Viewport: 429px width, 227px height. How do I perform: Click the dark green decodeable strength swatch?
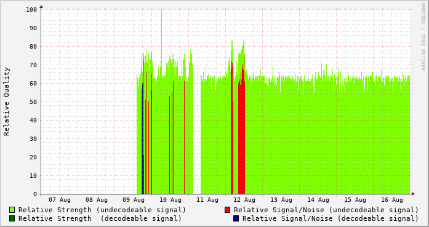tap(12, 218)
